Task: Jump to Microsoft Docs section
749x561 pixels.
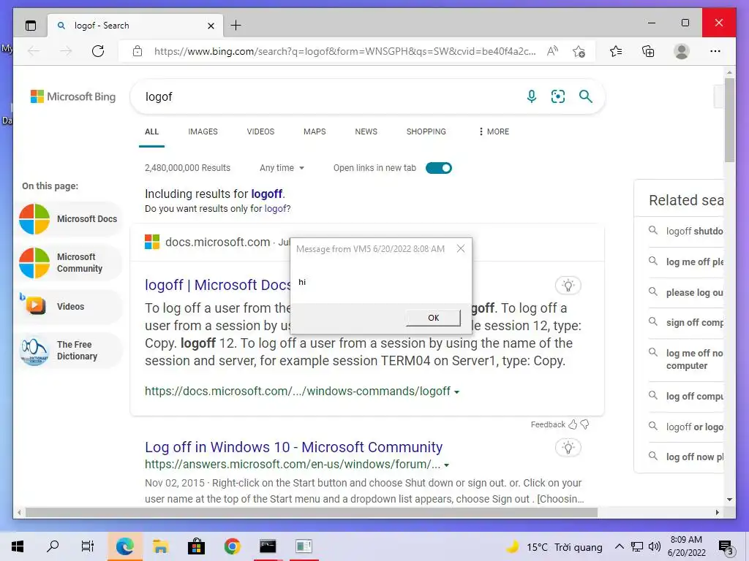Action: [69, 219]
